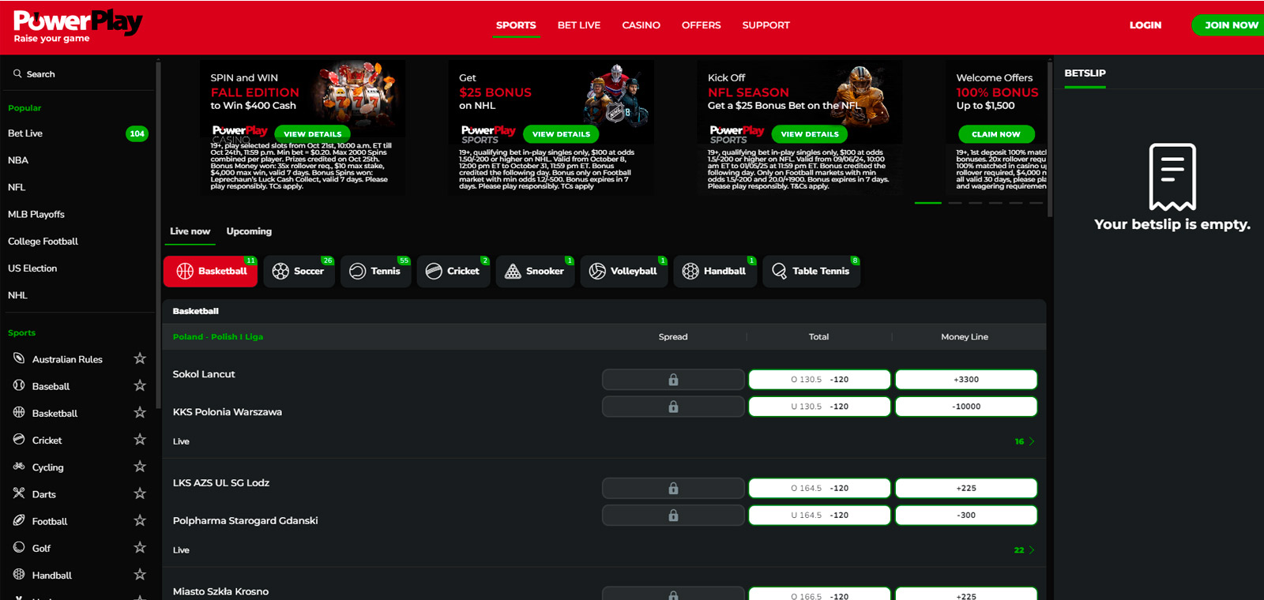This screenshot has height=600, width=1264.
Task: Click the Football icon in sidebar
Action: tap(19, 520)
